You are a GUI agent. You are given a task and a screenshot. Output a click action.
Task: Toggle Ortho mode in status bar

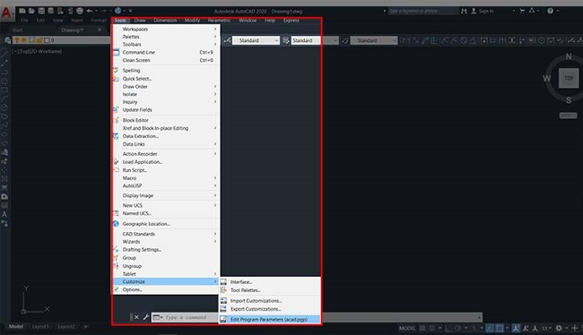(448, 329)
